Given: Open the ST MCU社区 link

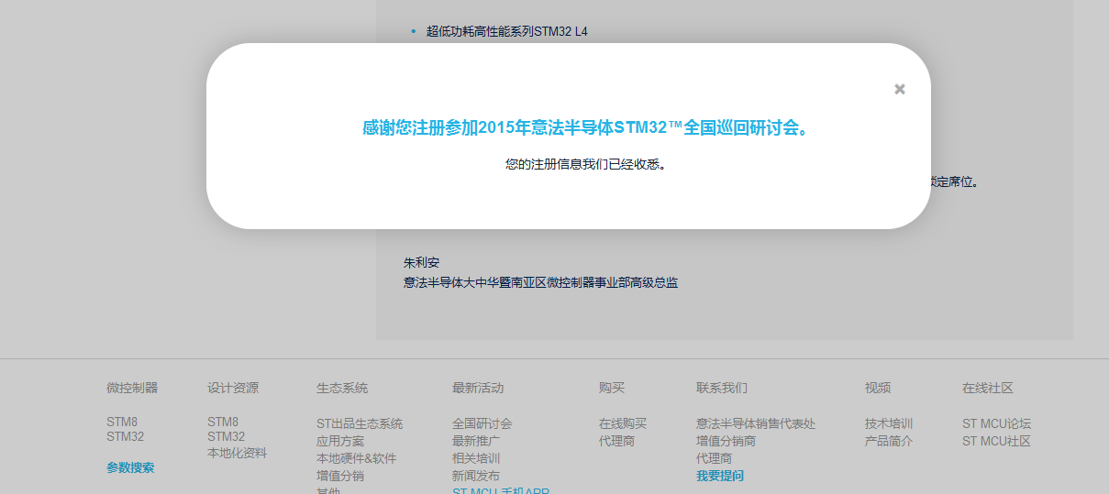Looking at the screenshot, I should click(x=996, y=442).
